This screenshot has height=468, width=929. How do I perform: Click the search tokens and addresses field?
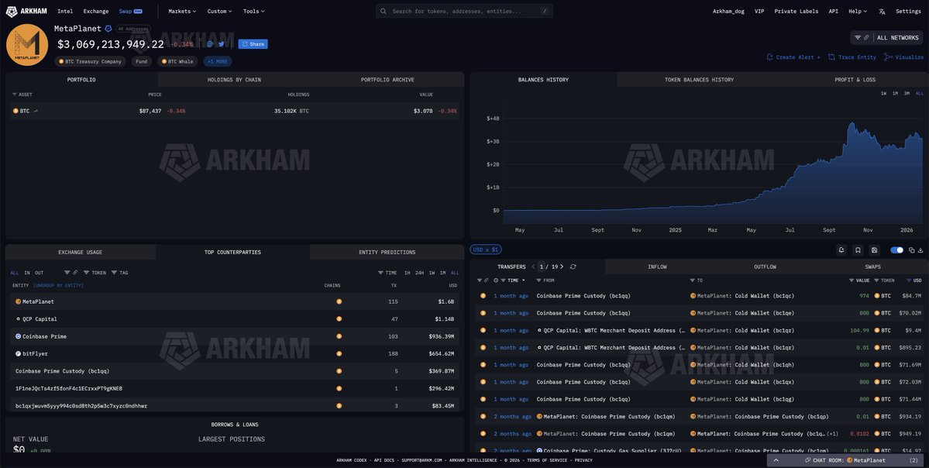click(464, 12)
